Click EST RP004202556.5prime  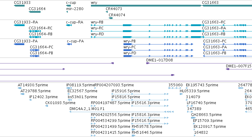pos(93,118)
